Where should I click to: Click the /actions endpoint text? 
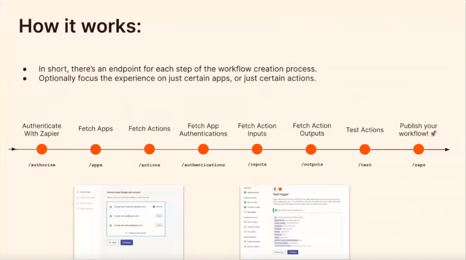[149, 165]
